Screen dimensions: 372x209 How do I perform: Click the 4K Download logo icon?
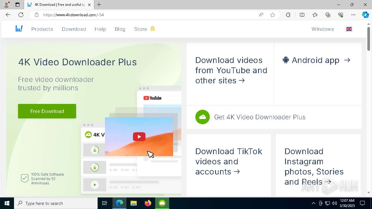(x=19, y=28)
